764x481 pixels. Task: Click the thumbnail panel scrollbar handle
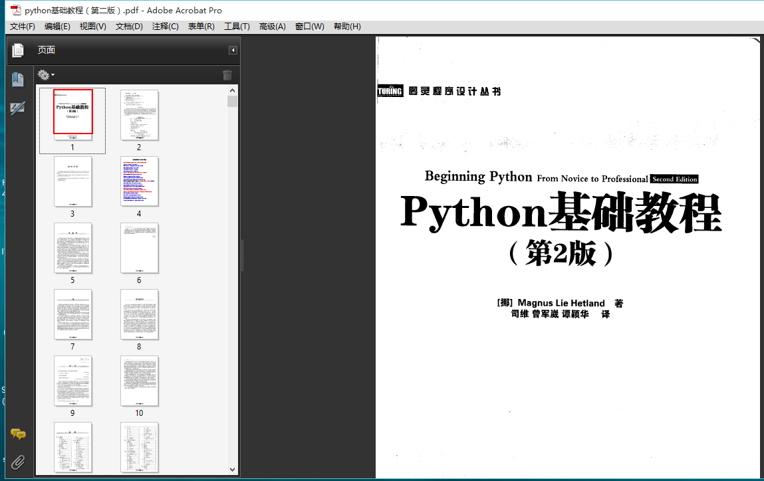click(x=233, y=101)
